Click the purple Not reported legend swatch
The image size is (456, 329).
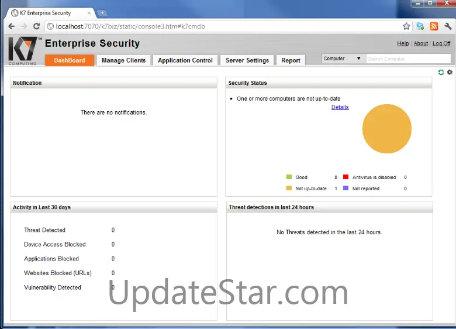[x=346, y=188]
